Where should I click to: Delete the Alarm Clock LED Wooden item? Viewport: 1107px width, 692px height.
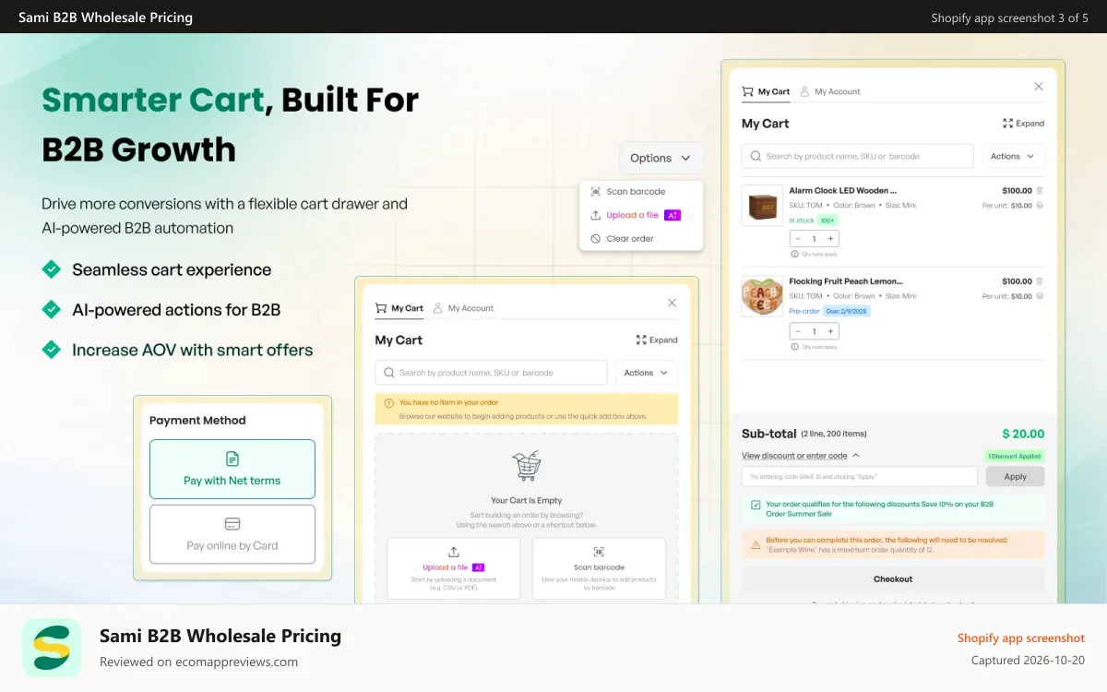(1040, 191)
